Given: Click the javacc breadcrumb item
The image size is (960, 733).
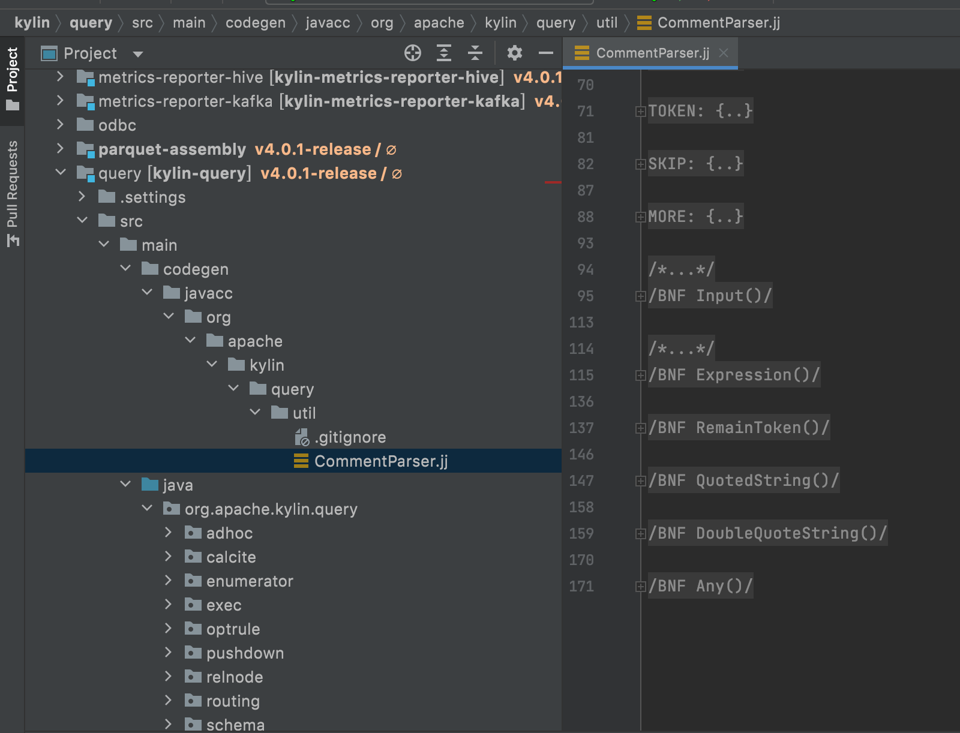Looking at the screenshot, I should point(328,23).
